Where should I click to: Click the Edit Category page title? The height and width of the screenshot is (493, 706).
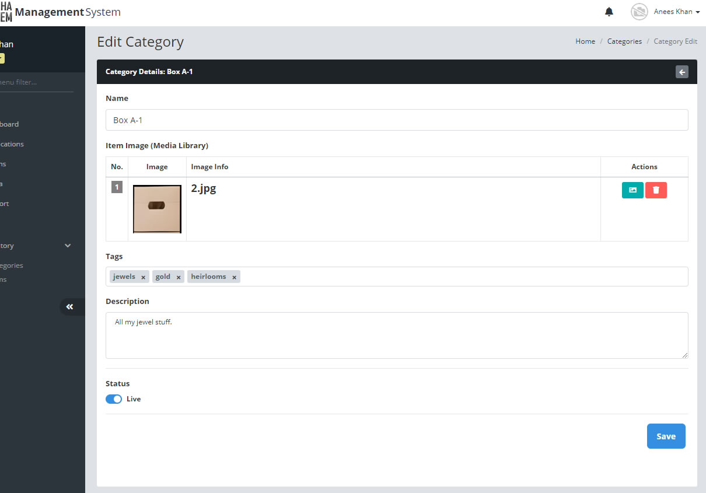click(140, 42)
